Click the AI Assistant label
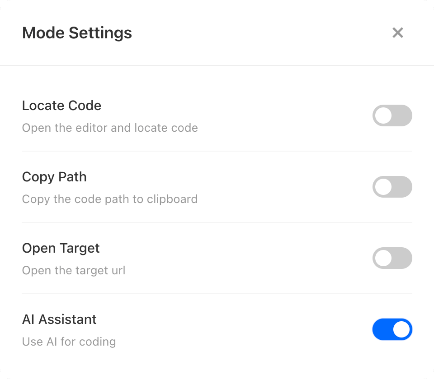Viewport: 434px width, 379px height. 59,319
